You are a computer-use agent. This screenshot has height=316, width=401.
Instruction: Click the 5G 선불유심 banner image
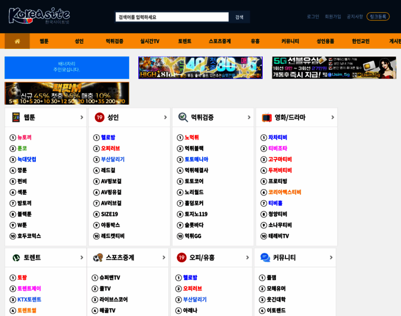[334, 68]
